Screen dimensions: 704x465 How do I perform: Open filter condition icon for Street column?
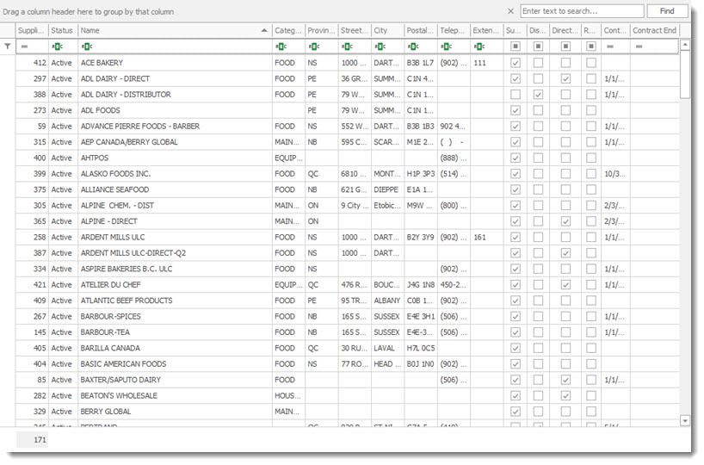coord(347,46)
